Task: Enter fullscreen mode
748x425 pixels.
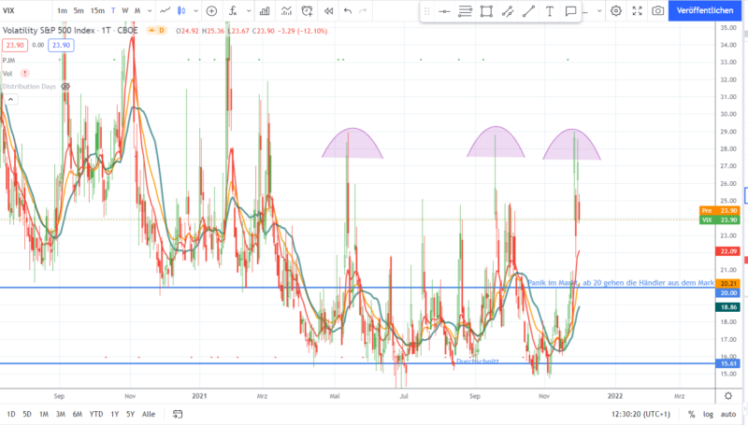Action: 637,11
